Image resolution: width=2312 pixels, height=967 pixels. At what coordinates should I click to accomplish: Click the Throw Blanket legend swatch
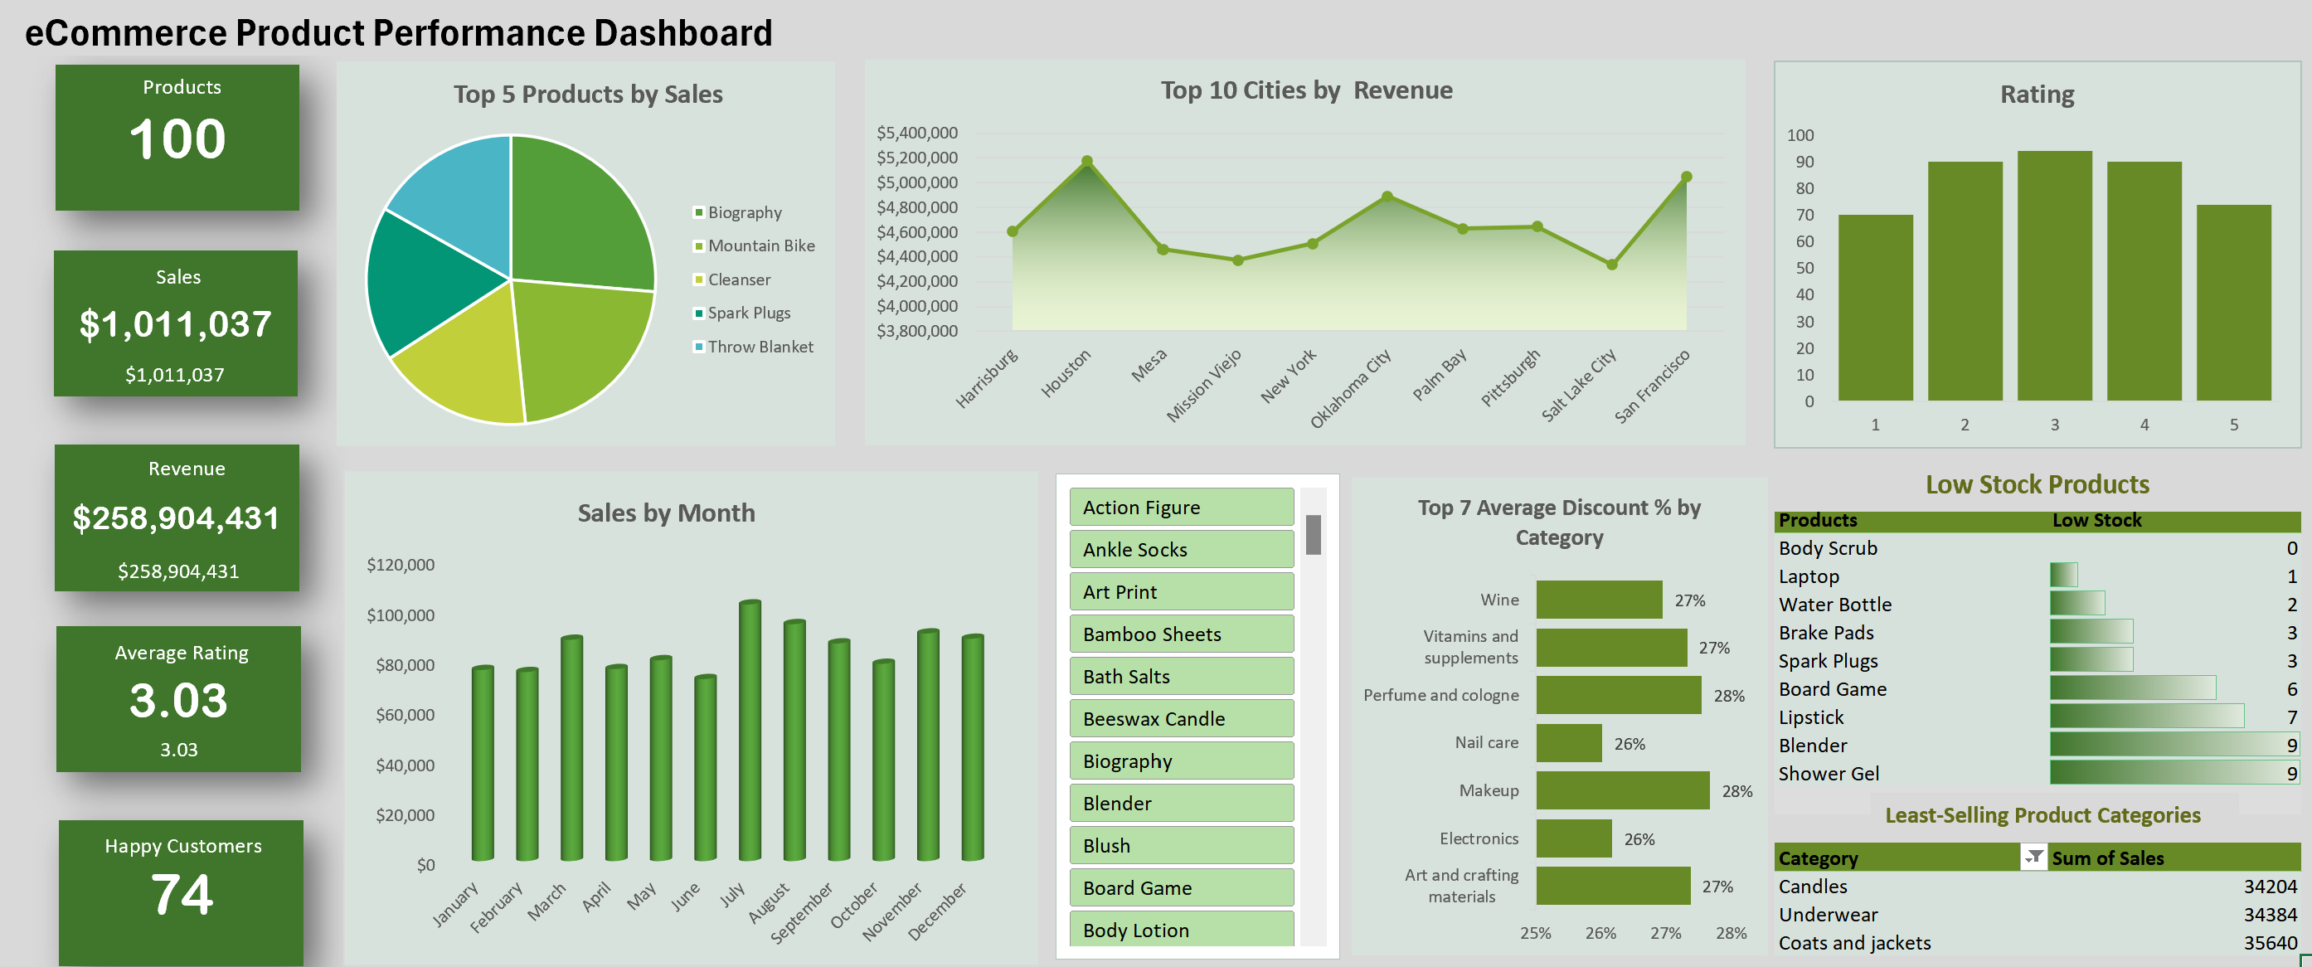pos(698,347)
